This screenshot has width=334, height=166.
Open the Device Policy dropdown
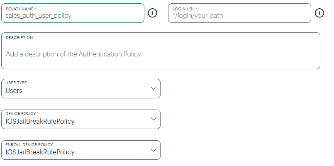tap(81, 120)
